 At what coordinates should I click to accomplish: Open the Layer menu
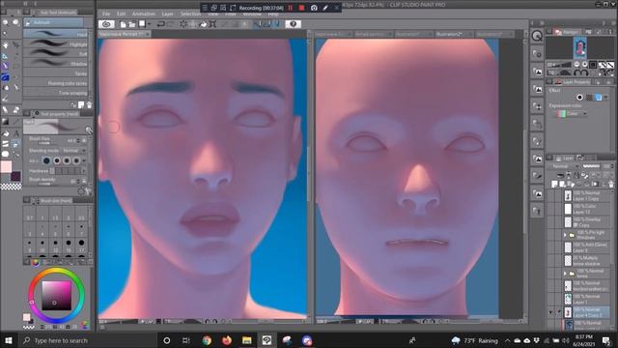point(167,14)
